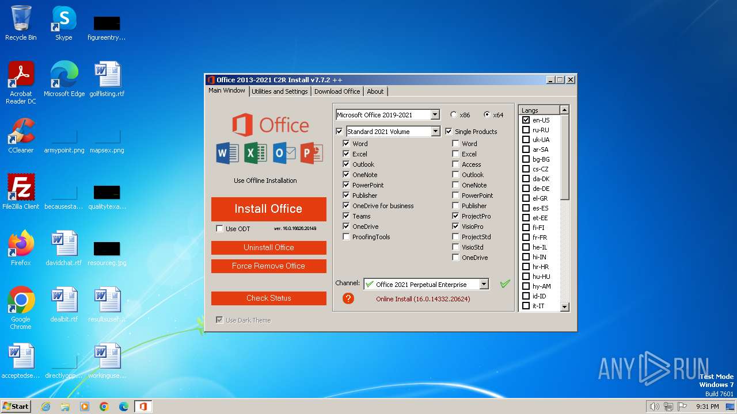This screenshot has height=414, width=737.
Task: Switch to Download Office tab
Action: (337, 91)
